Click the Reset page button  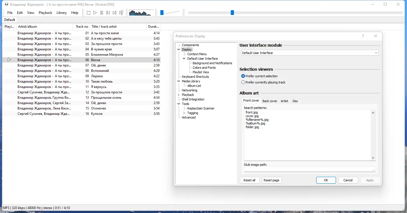tap(272, 180)
